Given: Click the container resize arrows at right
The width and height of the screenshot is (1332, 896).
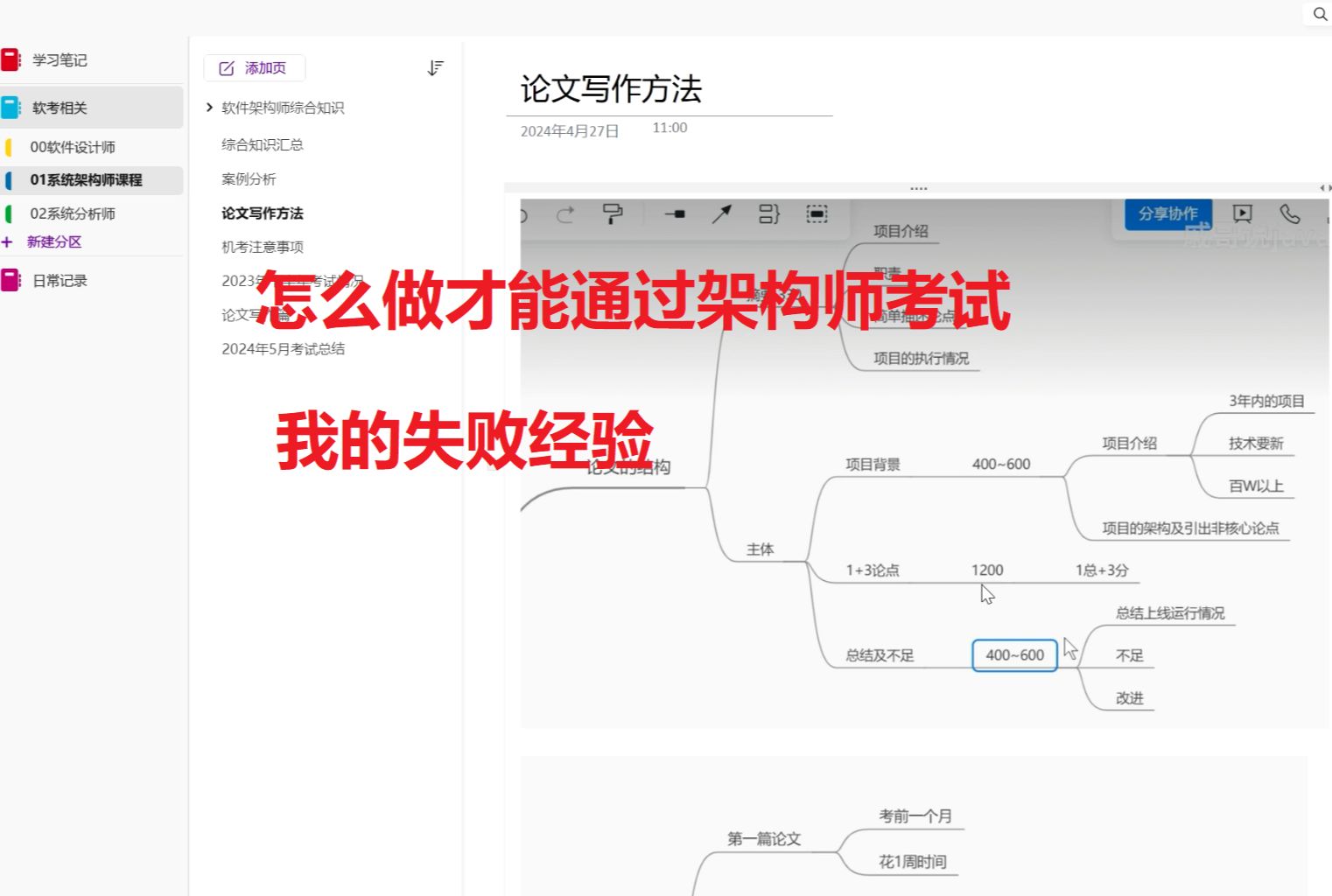Looking at the screenshot, I should pyautogui.click(x=1325, y=188).
